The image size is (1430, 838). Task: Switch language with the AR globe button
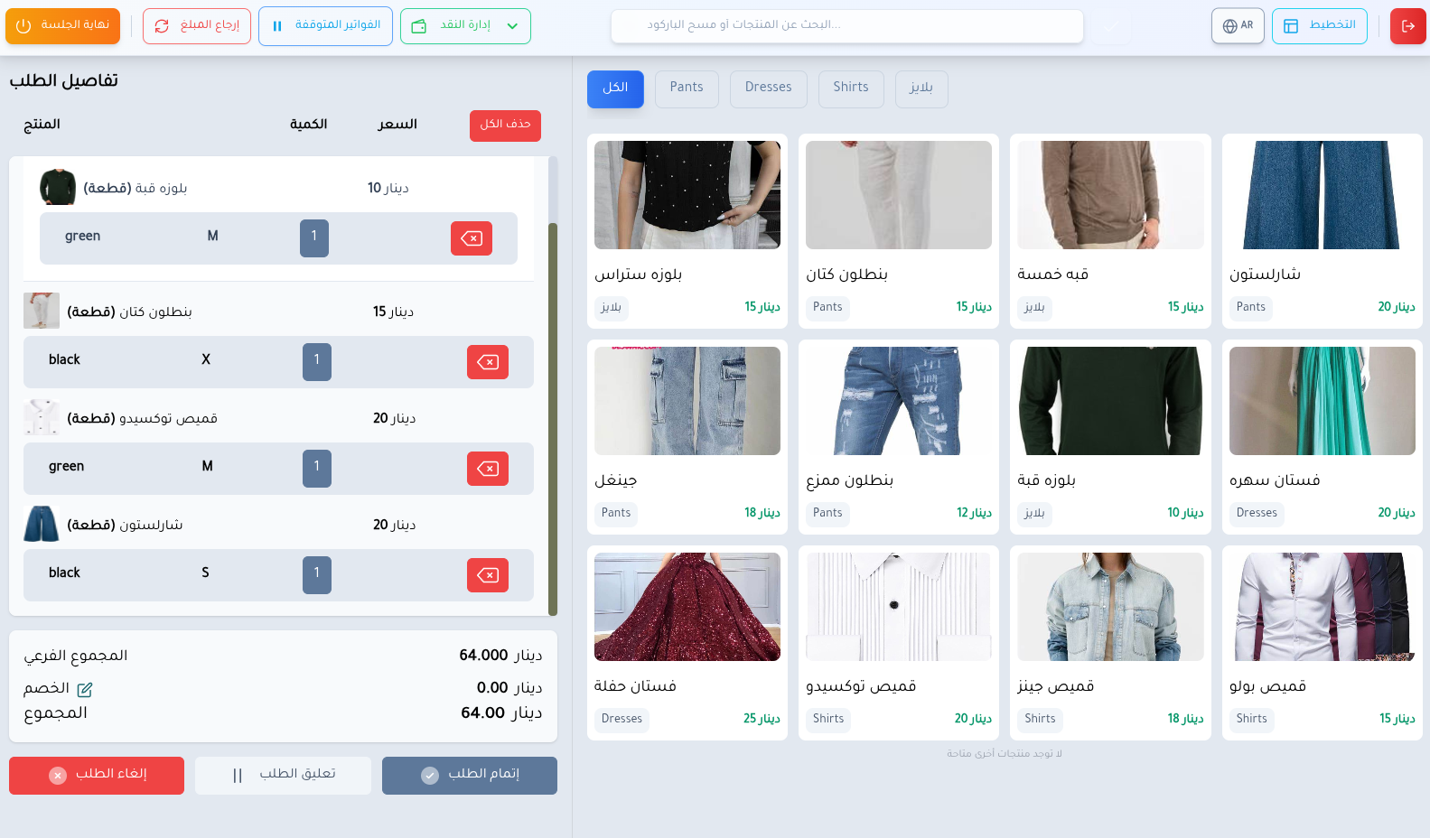(1237, 26)
